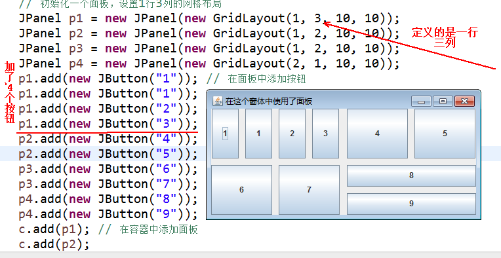Click the wide button labeled 8
This screenshot has width=501, height=258.
coord(411,175)
